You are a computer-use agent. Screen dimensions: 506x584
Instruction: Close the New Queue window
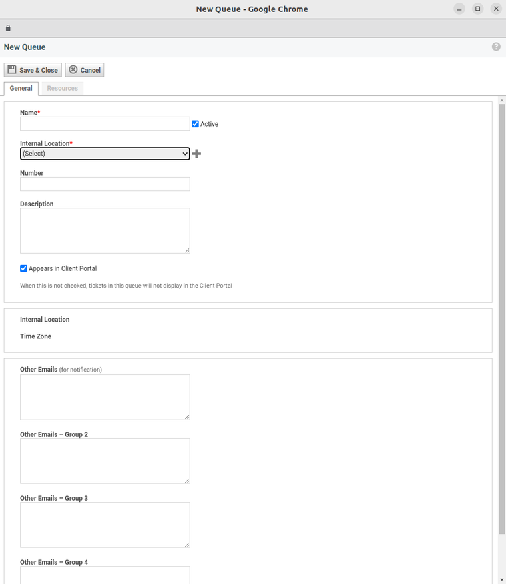(496, 9)
